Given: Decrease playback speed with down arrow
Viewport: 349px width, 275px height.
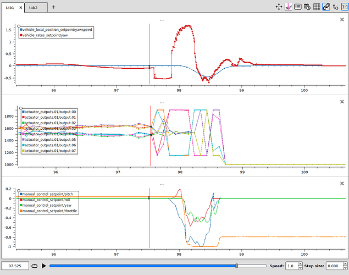Looking at the screenshot, I should pos(300,268).
